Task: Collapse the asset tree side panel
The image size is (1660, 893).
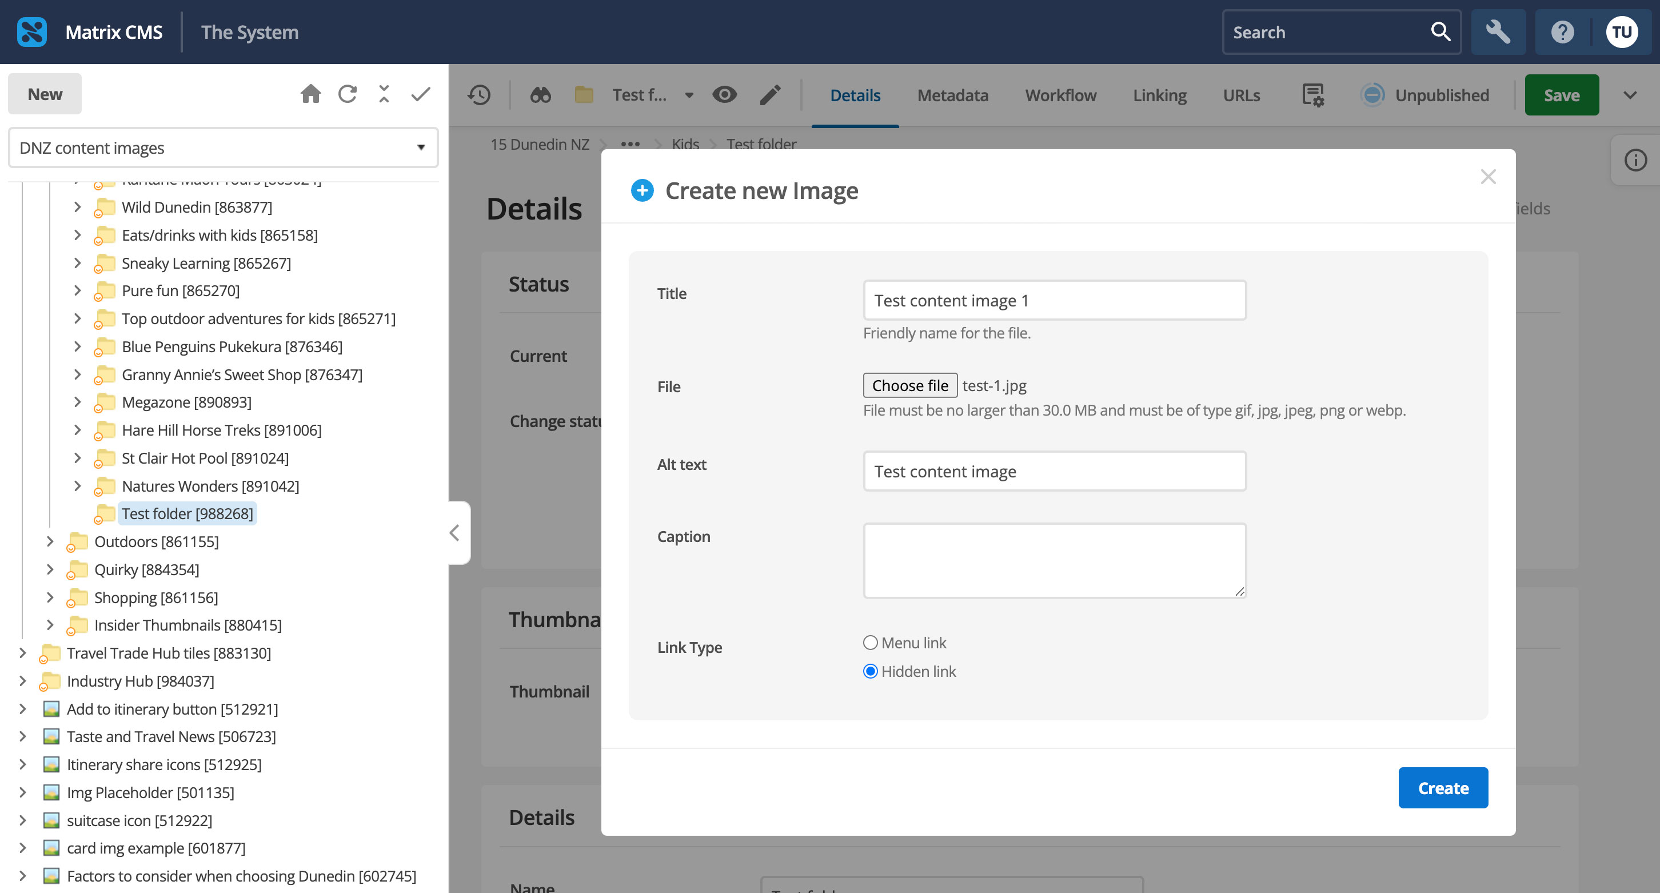Action: pos(454,533)
